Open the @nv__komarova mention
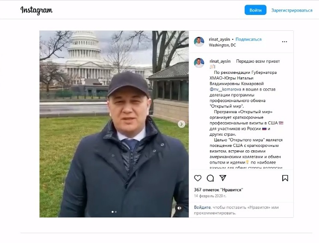The height and width of the screenshot is (243, 319). (225, 89)
